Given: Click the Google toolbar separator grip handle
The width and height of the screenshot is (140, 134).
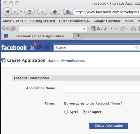Looking at the screenshot, I should pos(116,29).
